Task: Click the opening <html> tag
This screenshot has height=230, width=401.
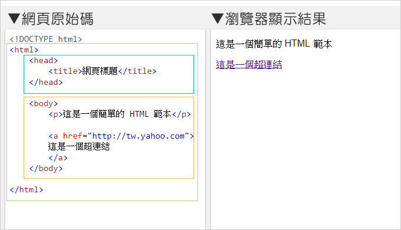Action: [x=24, y=50]
